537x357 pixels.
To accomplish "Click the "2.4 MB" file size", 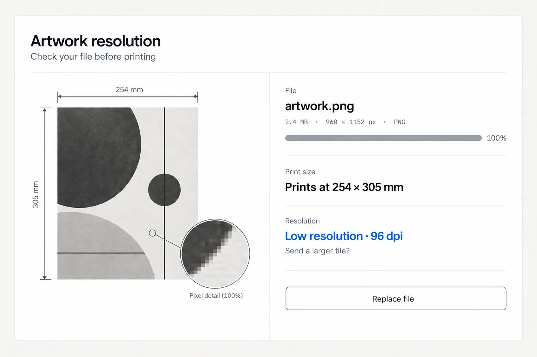I will pos(297,122).
